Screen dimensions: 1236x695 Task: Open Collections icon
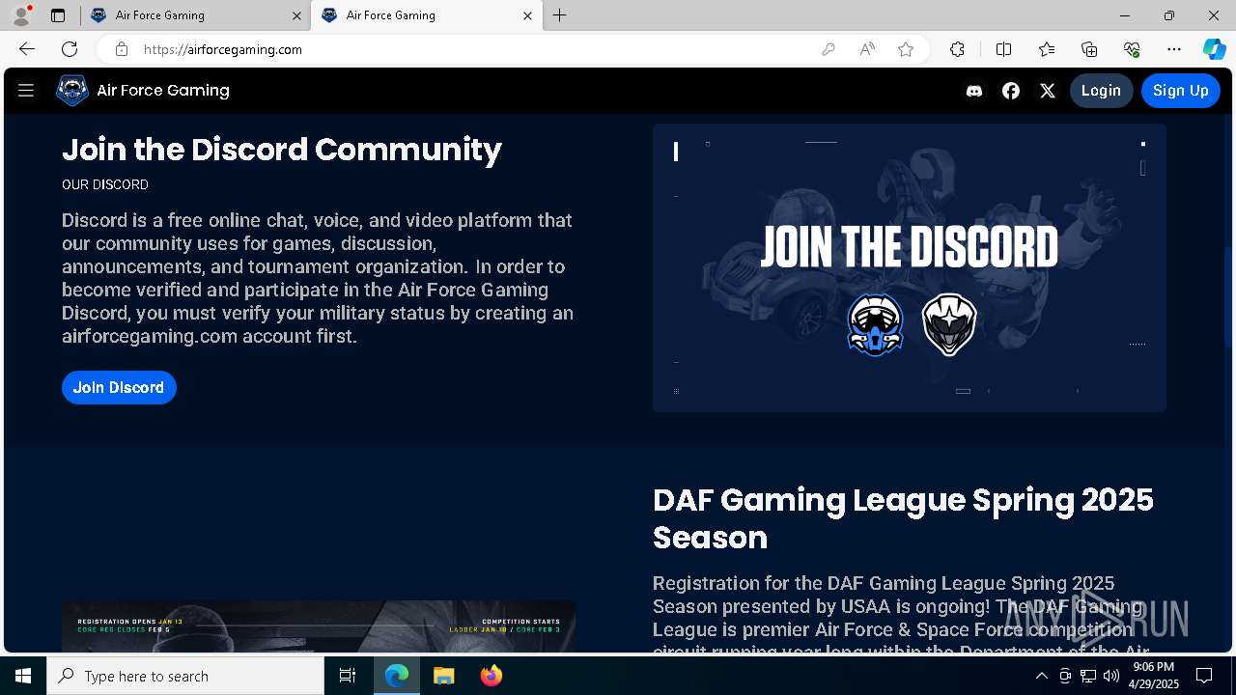1089,49
